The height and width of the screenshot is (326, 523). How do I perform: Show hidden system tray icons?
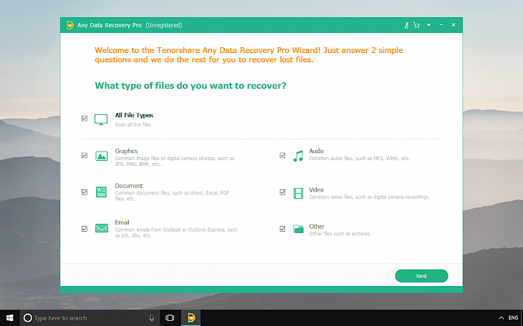(x=501, y=318)
